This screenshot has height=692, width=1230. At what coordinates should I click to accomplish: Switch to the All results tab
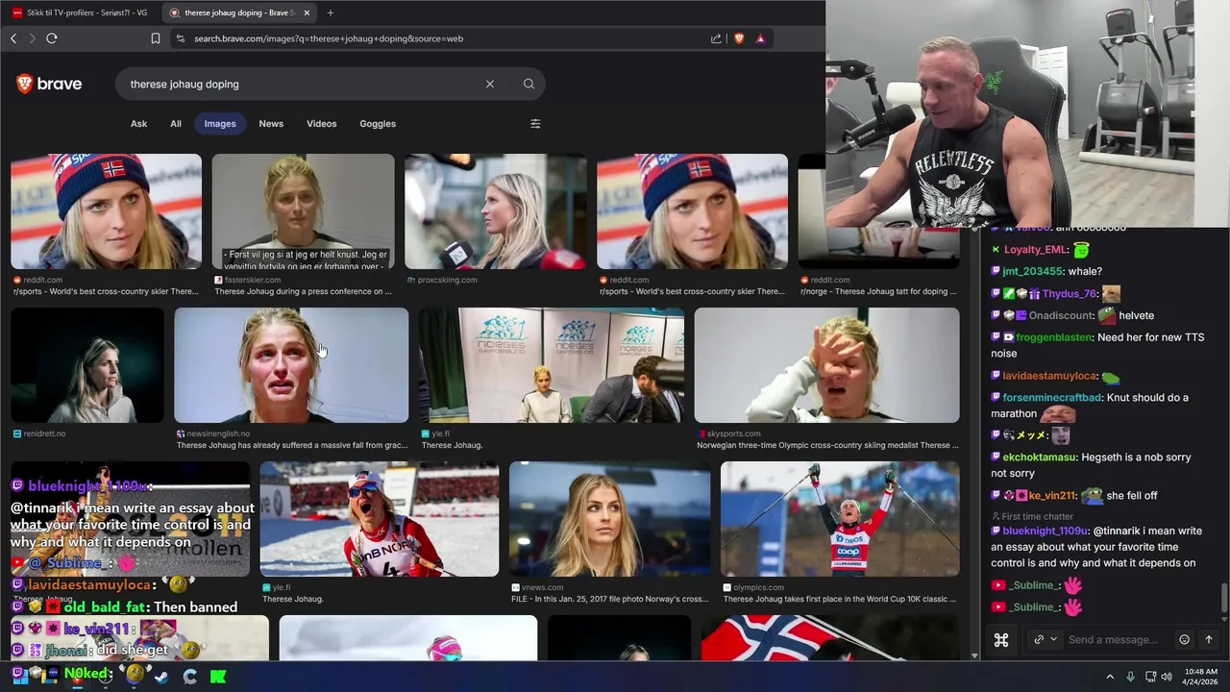click(x=176, y=123)
